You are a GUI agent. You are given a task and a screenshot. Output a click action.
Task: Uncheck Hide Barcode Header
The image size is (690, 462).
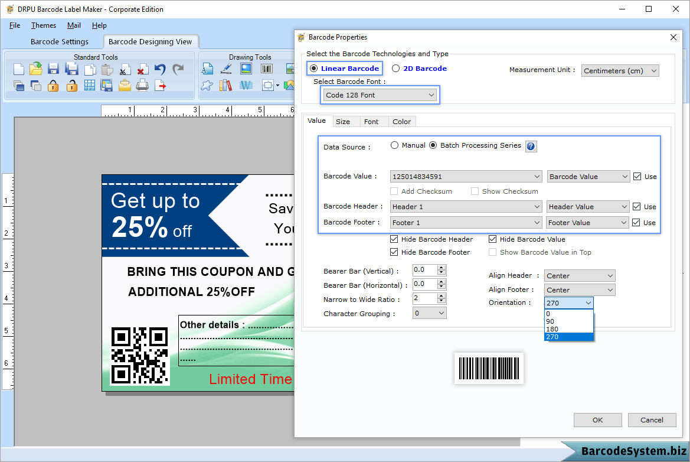point(394,239)
